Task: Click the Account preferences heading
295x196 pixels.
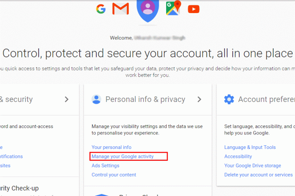Action: coord(266,99)
